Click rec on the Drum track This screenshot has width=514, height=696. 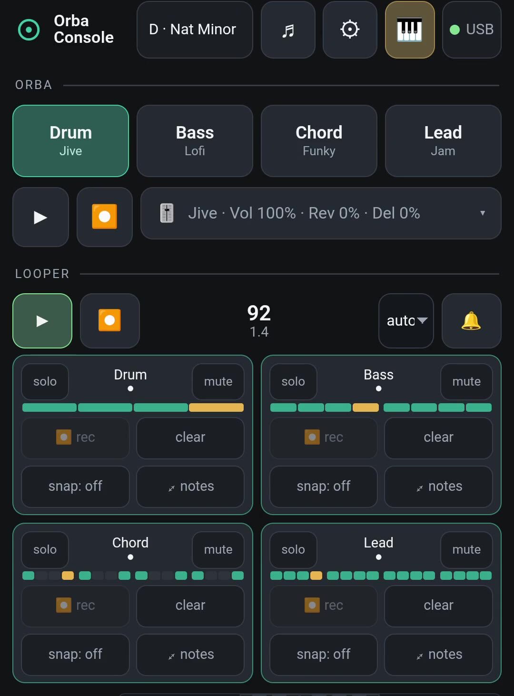[76, 437]
